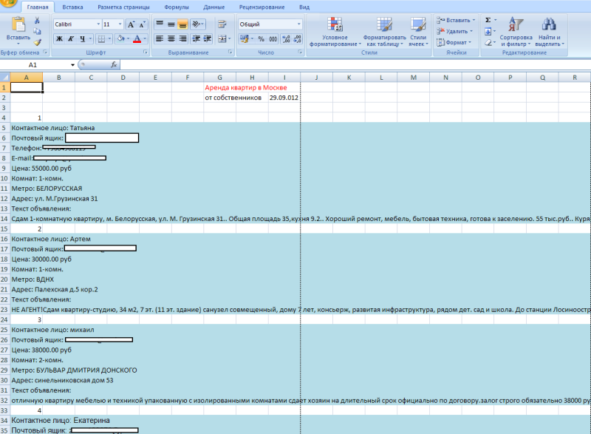
Task: Open Найти и выделить binoculars menu
Action: tap(549, 32)
